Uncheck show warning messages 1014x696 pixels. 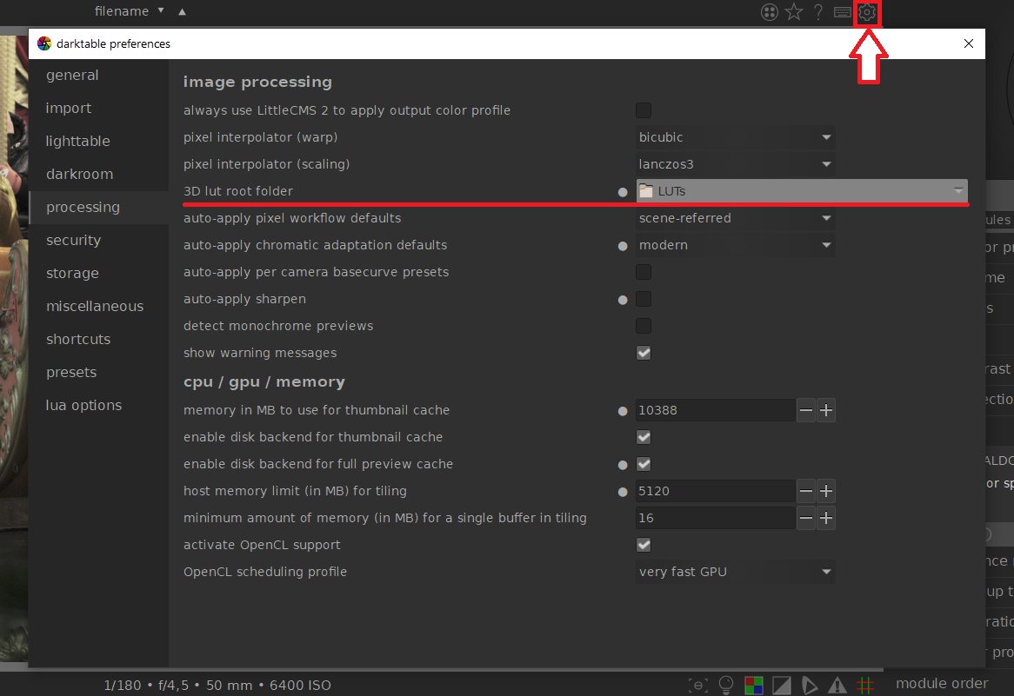644,353
